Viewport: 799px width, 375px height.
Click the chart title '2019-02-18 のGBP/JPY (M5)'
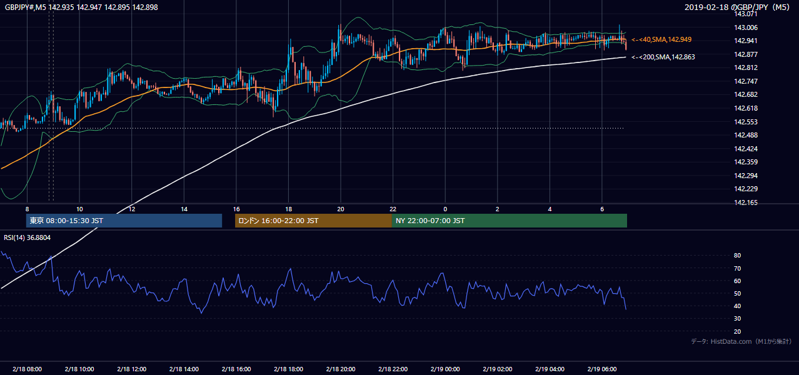point(737,7)
